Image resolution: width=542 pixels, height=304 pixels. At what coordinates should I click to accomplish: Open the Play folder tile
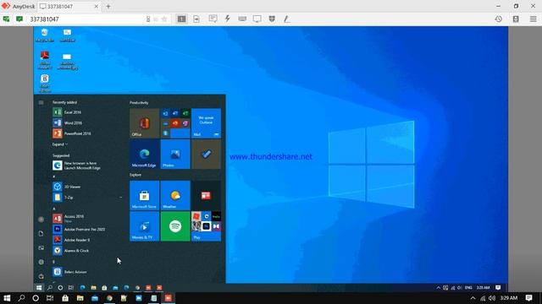pos(206,226)
